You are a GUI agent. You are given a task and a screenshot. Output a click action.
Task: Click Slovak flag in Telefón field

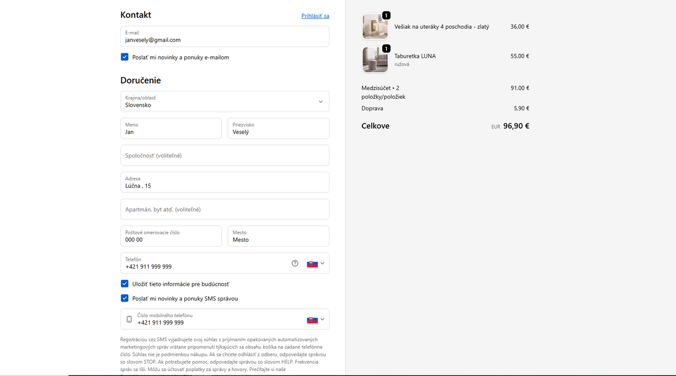(x=312, y=263)
